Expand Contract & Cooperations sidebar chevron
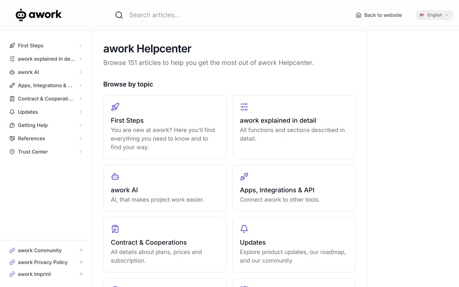459x287 pixels. coord(81,99)
